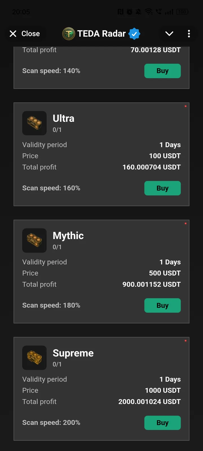Tap the battery indicator in status bar
This screenshot has height=451, width=203.
pos(182,12)
